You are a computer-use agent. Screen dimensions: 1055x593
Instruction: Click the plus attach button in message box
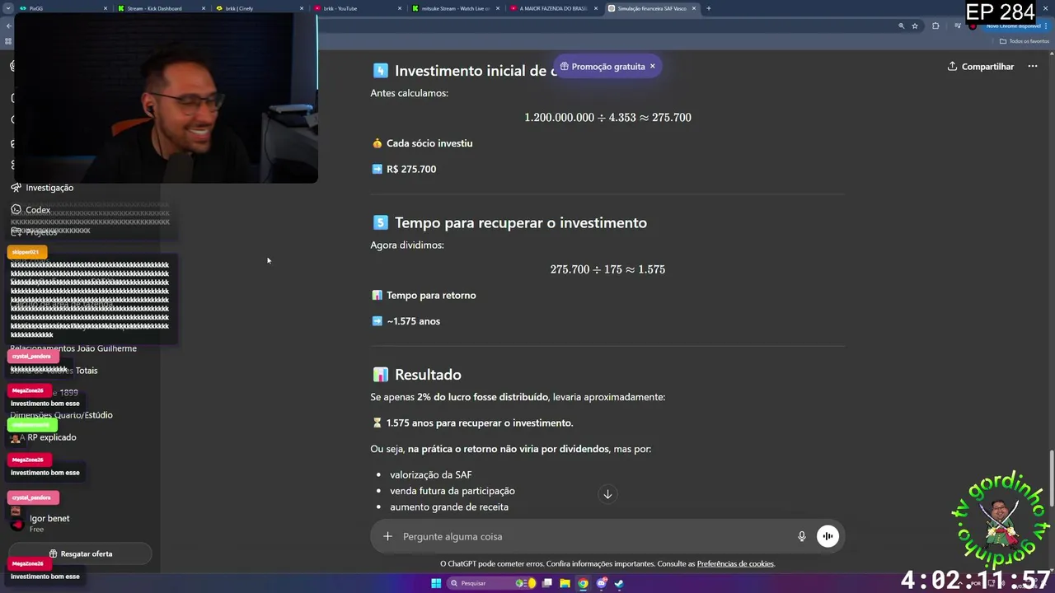[x=387, y=536]
